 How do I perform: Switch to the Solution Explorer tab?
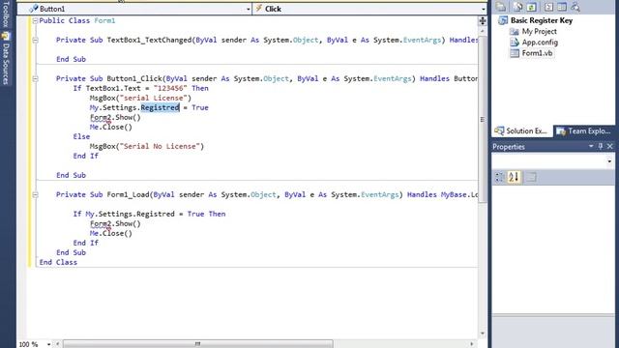pyautogui.click(x=521, y=131)
